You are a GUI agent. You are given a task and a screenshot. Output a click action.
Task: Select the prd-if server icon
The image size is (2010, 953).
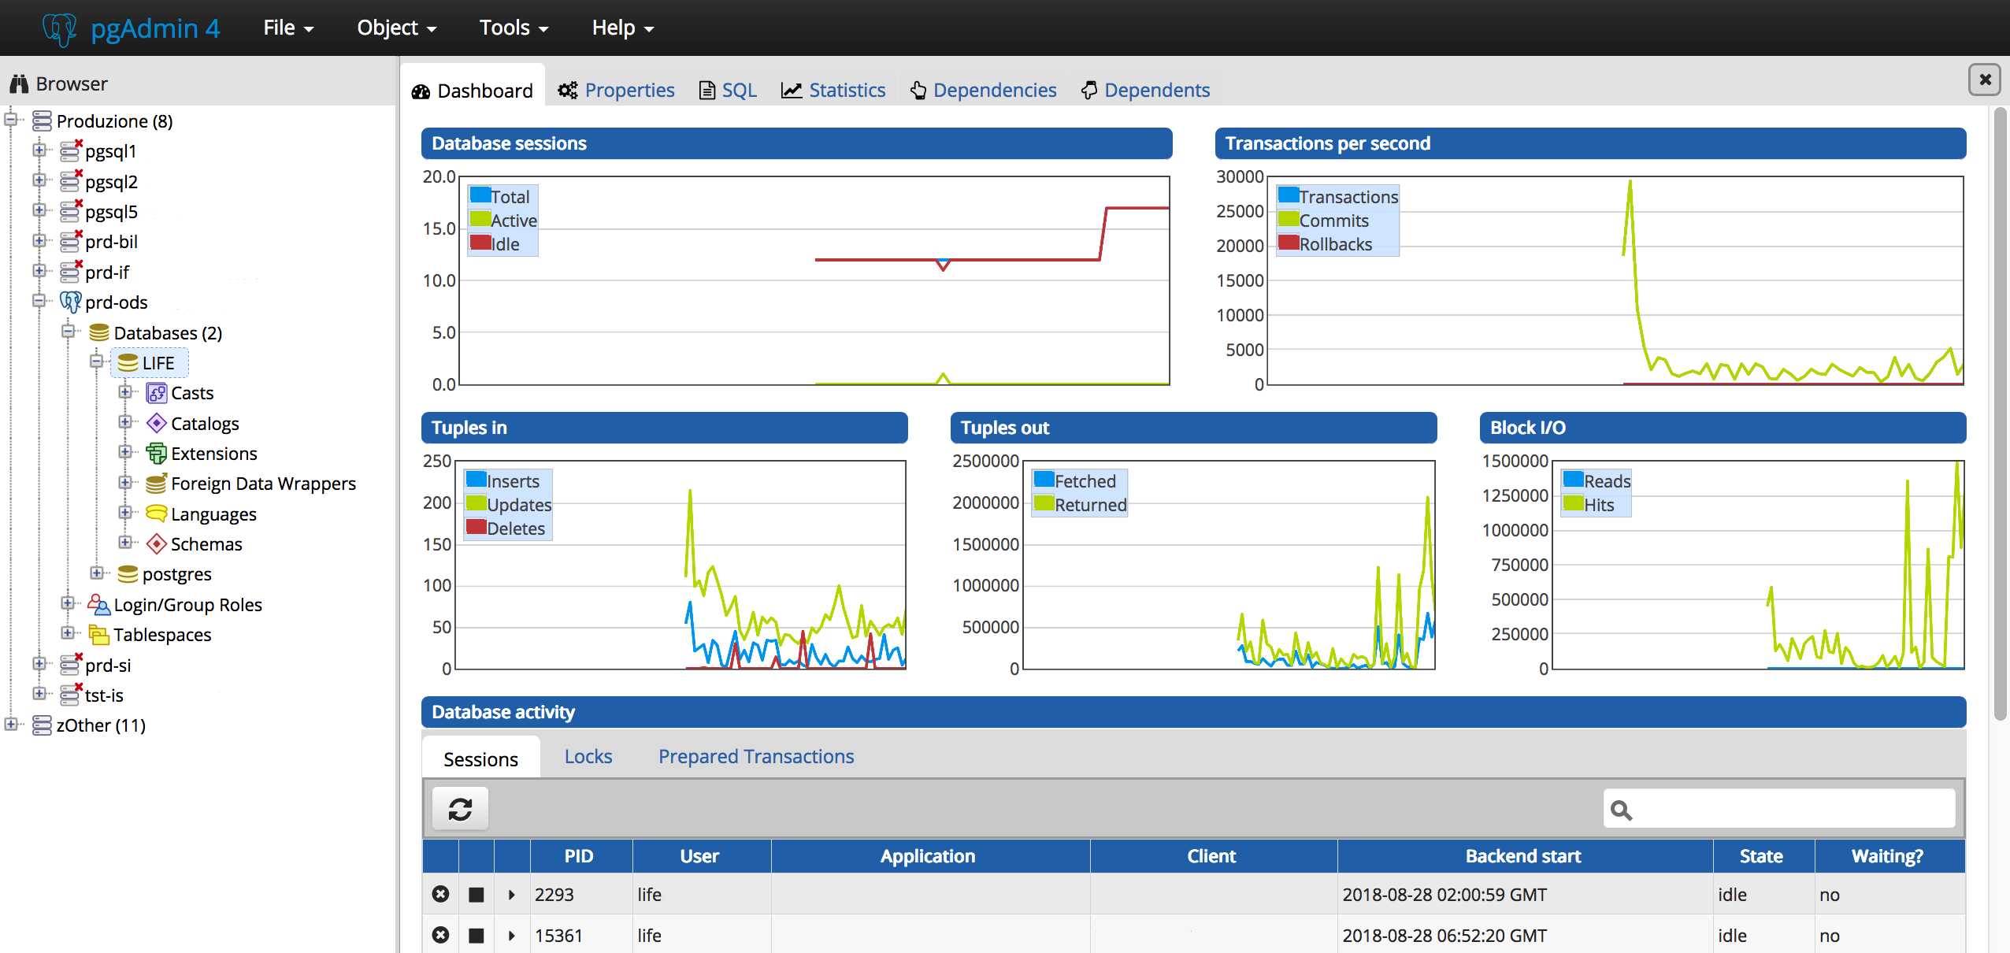tap(71, 271)
